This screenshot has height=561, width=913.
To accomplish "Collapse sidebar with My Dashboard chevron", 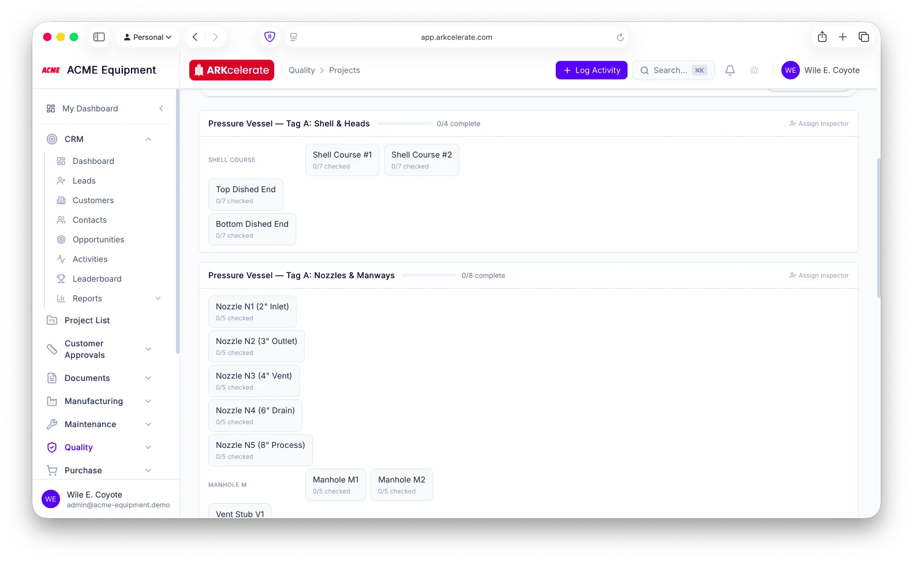I will tap(161, 109).
